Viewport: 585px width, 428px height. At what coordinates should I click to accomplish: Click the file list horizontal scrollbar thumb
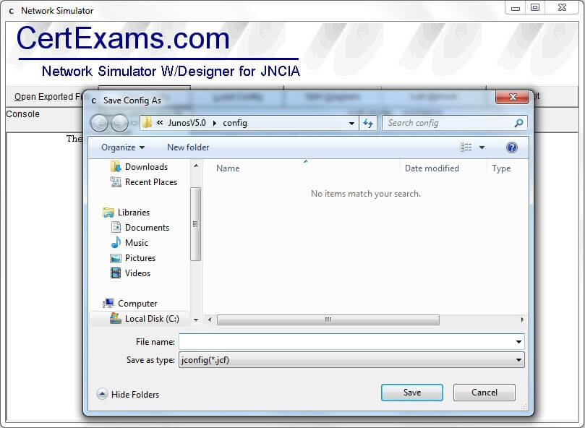click(328, 320)
